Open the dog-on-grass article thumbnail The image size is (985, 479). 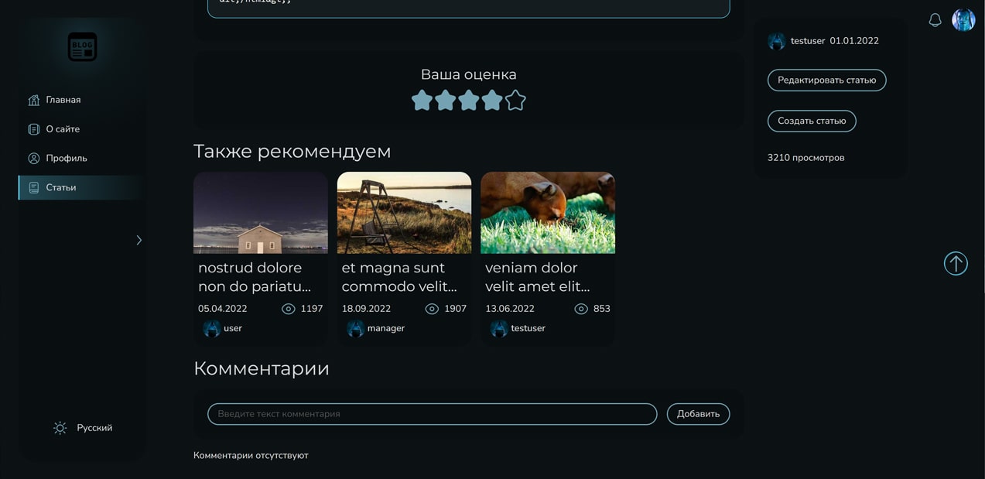click(548, 213)
